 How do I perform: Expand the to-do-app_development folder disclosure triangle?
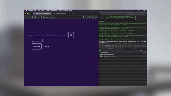click(x=99, y=54)
